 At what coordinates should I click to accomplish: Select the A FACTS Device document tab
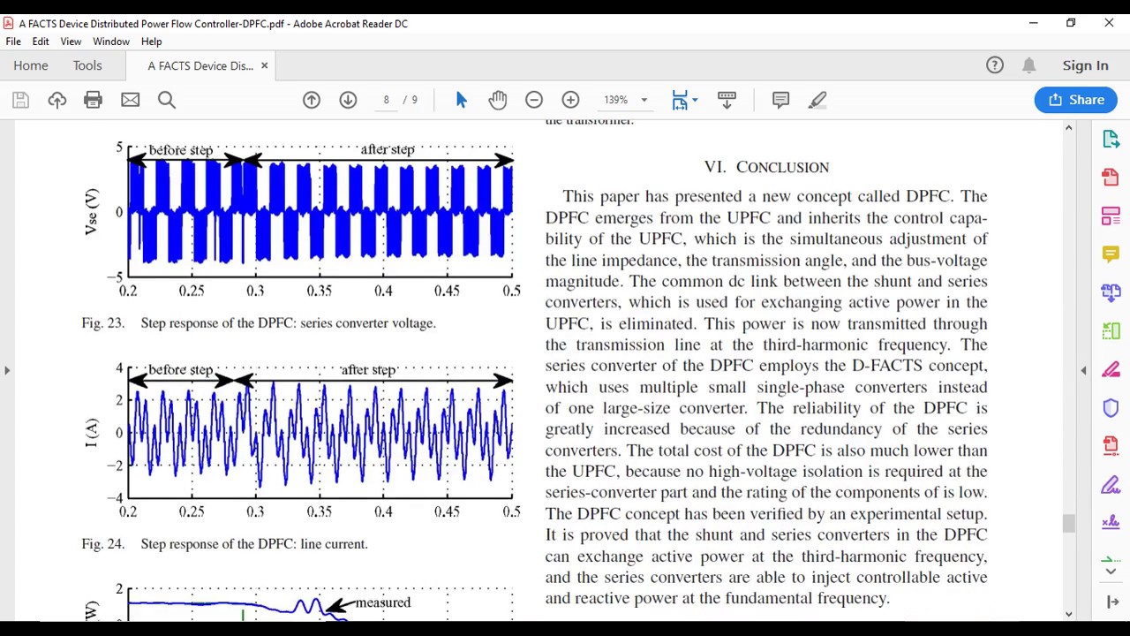[x=200, y=65]
